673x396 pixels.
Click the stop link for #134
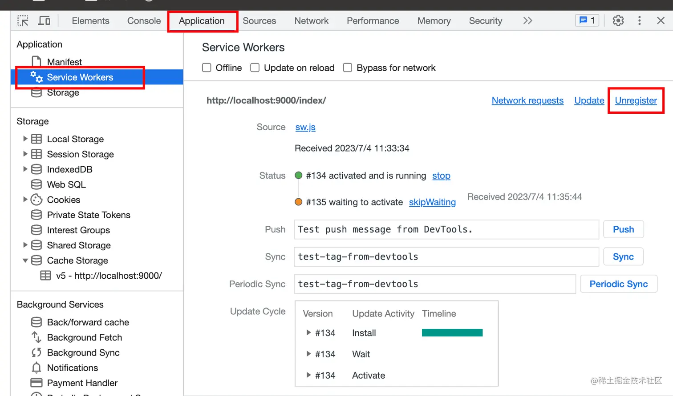pos(441,176)
